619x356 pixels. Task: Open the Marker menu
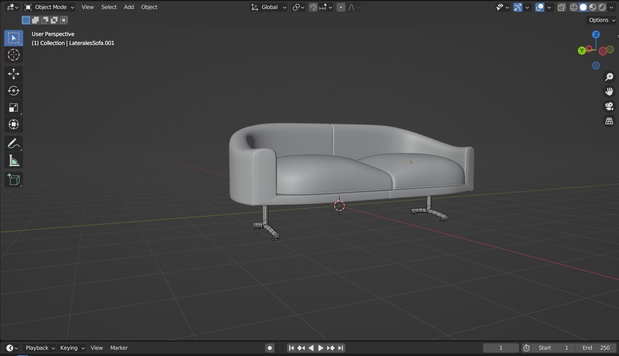[x=119, y=348]
